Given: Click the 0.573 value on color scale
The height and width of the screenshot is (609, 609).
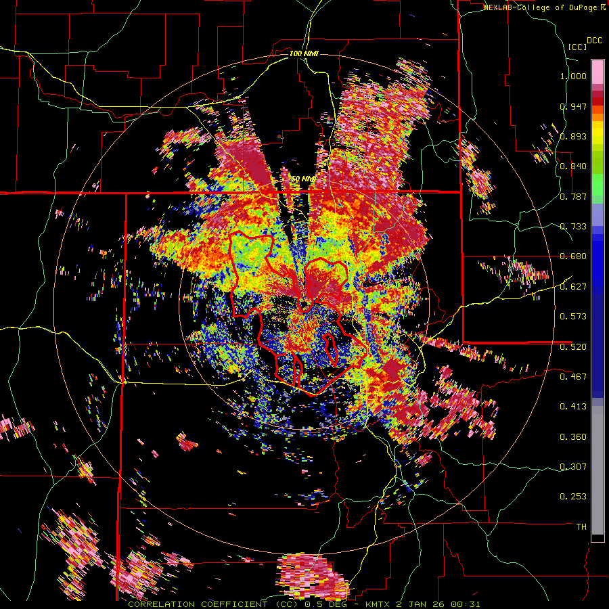Looking at the screenshot, I should point(573,317).
